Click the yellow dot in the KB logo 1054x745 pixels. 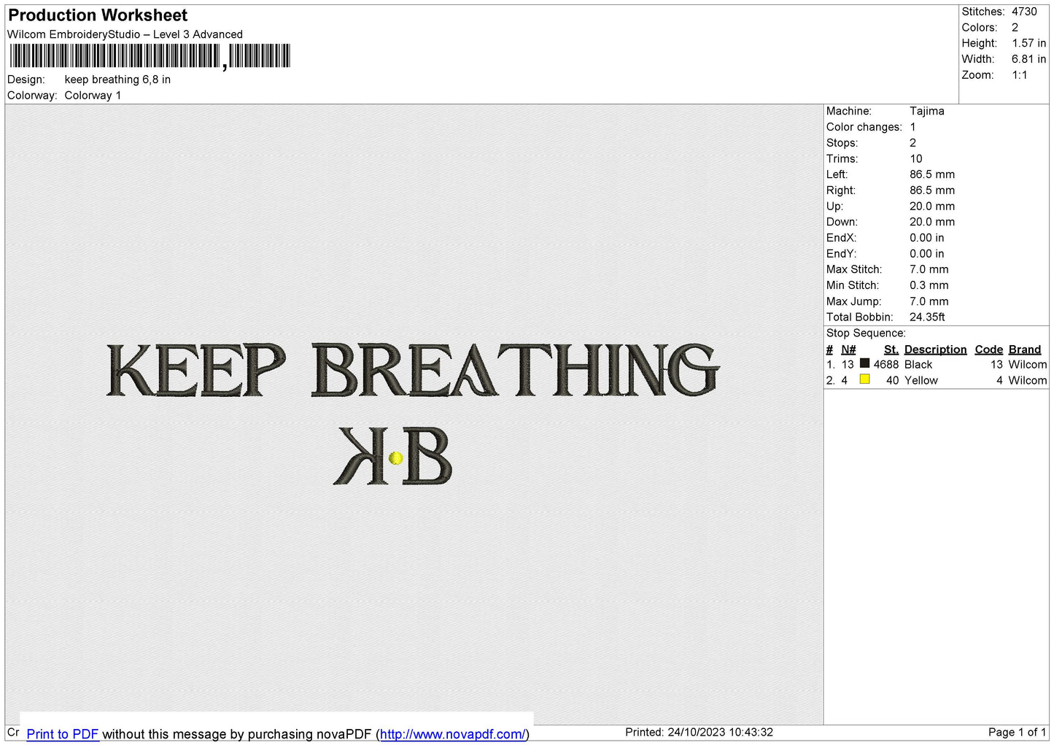tap(396, 458)
